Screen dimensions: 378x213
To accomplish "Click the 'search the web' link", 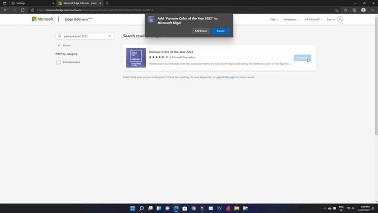I will (225, 78).
